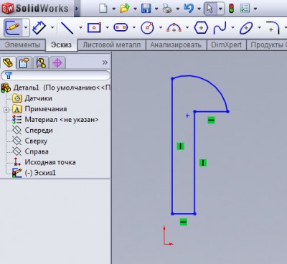Select the (-) Эскиз1 tree item
This screenshot has width=287, height=264.
40,173
